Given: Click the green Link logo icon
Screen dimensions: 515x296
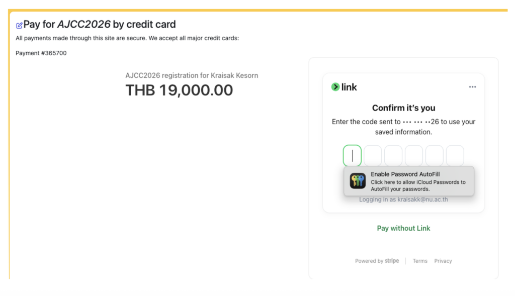Looking at the screenshot, I should pos(335,87).
